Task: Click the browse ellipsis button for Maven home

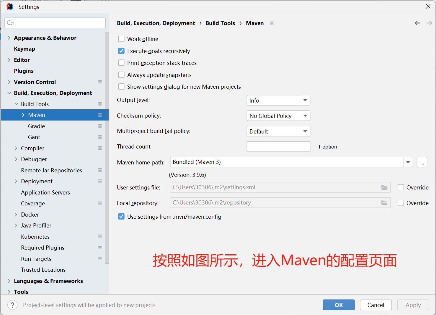Action: point(422,162)
